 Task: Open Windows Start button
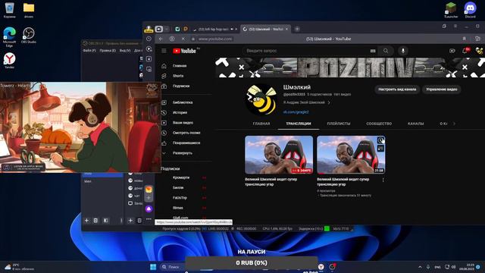(153, 267)
